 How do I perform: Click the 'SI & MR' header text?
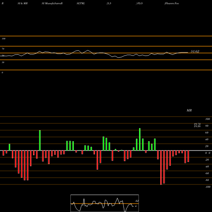pyautogui.click(x=22, y=3)
